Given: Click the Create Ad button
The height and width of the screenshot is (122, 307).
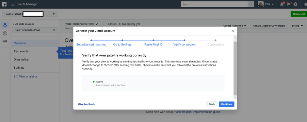Looking at the screenshot, I should pos(299,14).
